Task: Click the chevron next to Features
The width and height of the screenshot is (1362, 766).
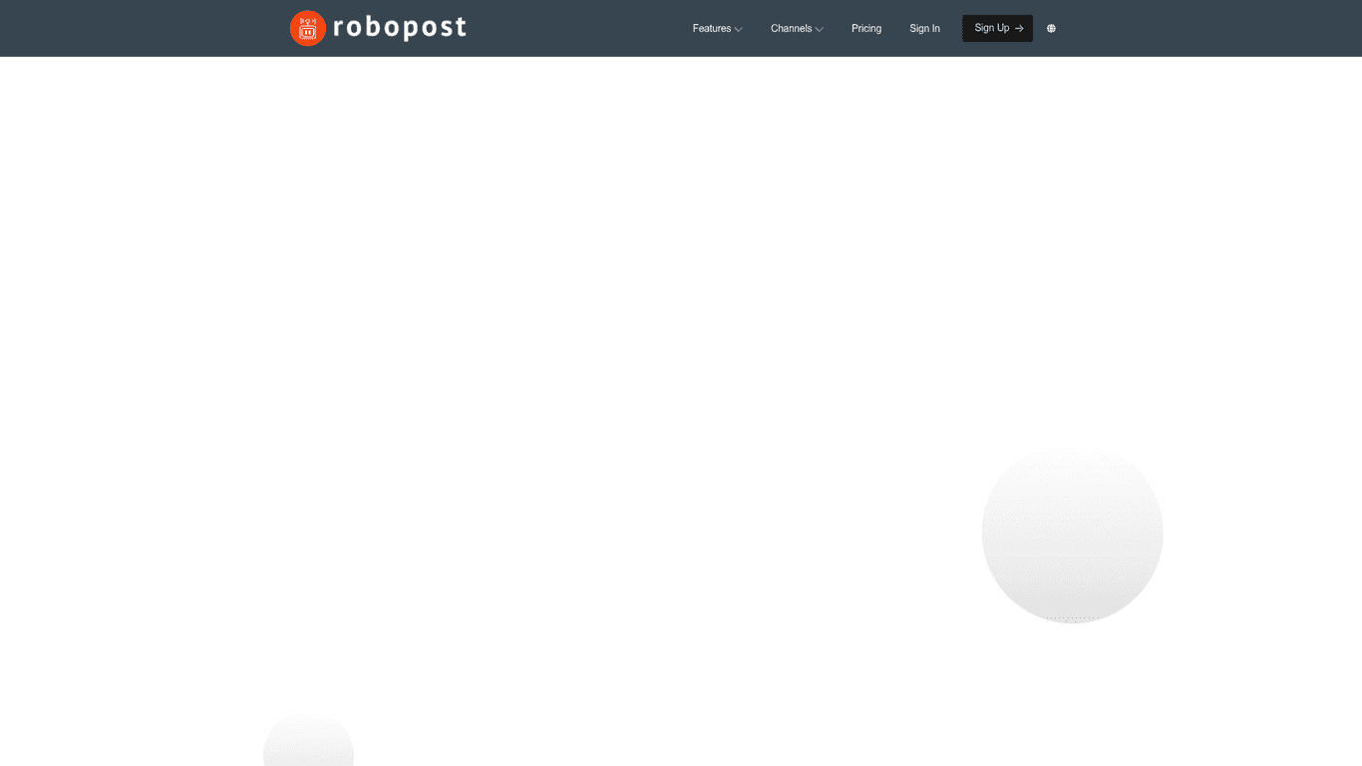Action: click(x=738, y=29)
